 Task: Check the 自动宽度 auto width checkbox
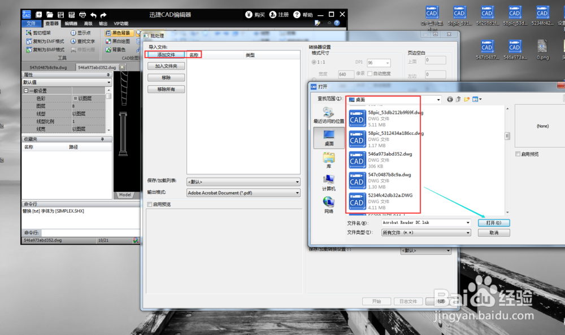370,73
